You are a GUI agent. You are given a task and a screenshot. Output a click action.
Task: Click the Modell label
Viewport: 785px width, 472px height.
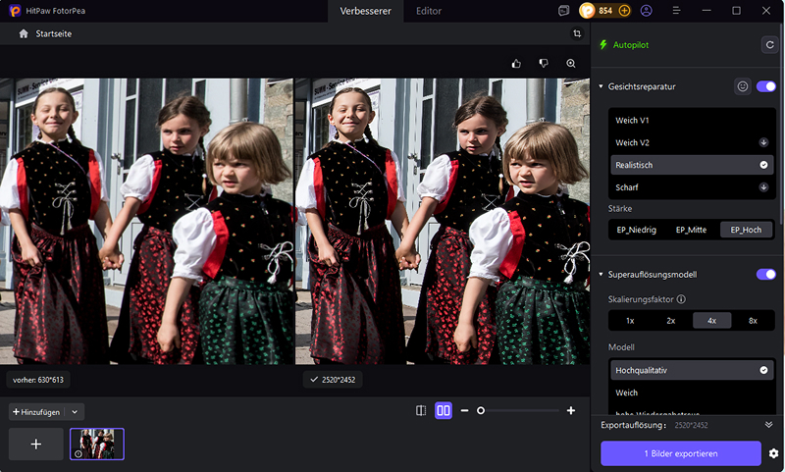click(621, 347)
